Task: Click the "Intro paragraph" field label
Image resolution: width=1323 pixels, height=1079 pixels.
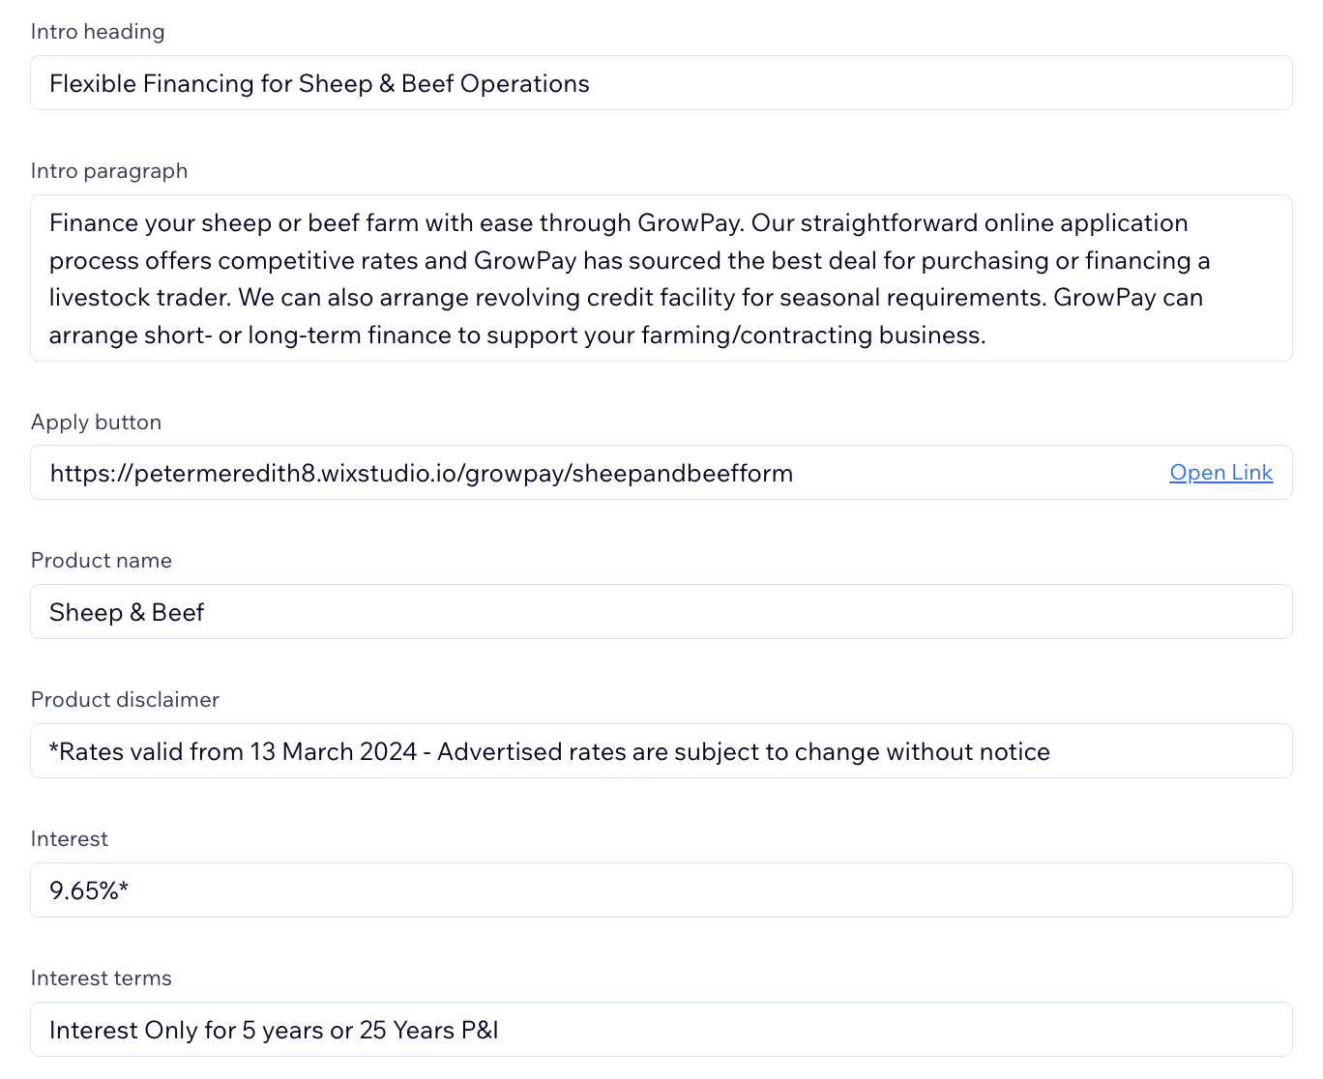Action: [109, 171]
